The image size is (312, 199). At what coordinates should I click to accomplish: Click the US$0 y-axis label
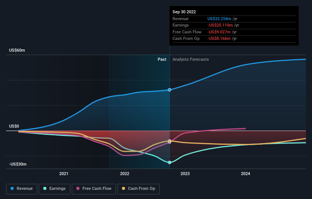14,126
